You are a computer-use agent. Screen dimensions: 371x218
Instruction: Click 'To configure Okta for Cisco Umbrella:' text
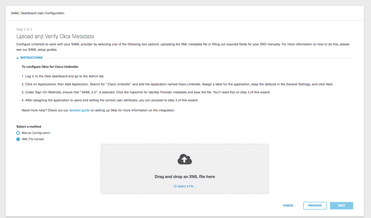[50, 67]
